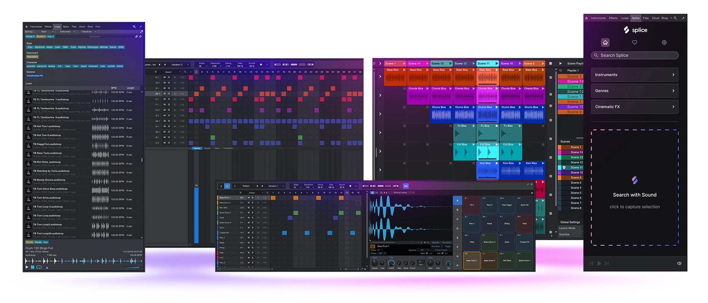
Task: Click the Splice home icon
Action: [x=605, y=42]
